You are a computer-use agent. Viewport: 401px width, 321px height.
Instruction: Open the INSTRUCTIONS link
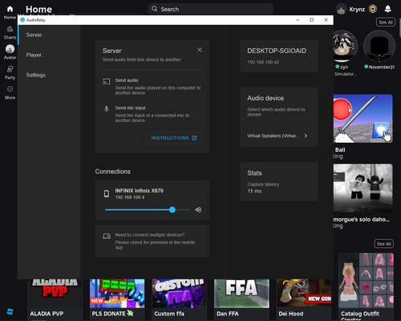[174, 138]
